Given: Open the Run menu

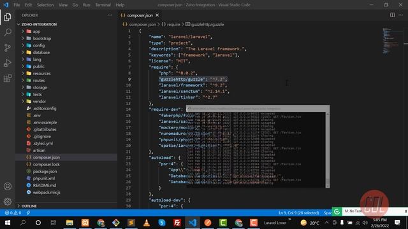Looking at the screenshot, I should tap(87, 5).
